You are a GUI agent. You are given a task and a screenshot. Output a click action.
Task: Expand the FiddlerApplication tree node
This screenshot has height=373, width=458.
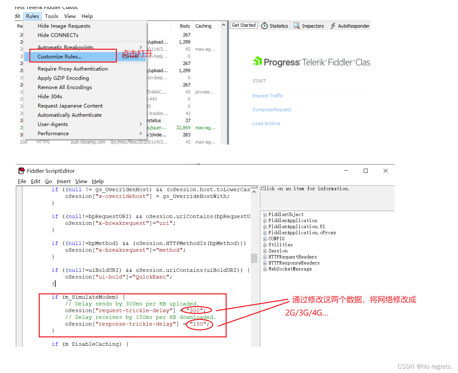point(265,221)
